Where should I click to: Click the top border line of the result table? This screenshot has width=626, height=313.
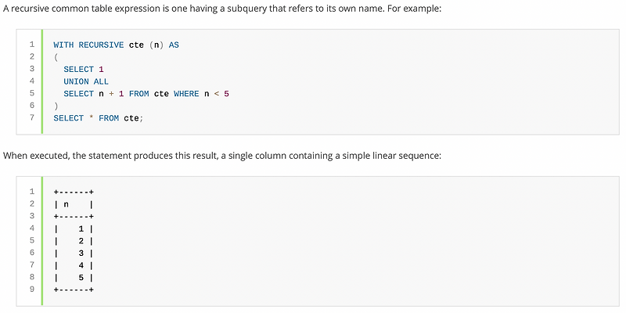pos(74,192)
